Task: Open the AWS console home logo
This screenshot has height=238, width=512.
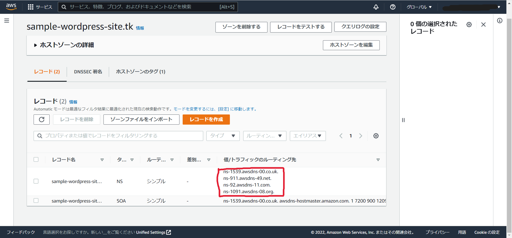Action: point(11,7)
